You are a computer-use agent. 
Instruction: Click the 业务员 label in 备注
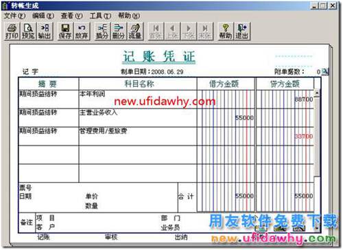click(170, 227)
